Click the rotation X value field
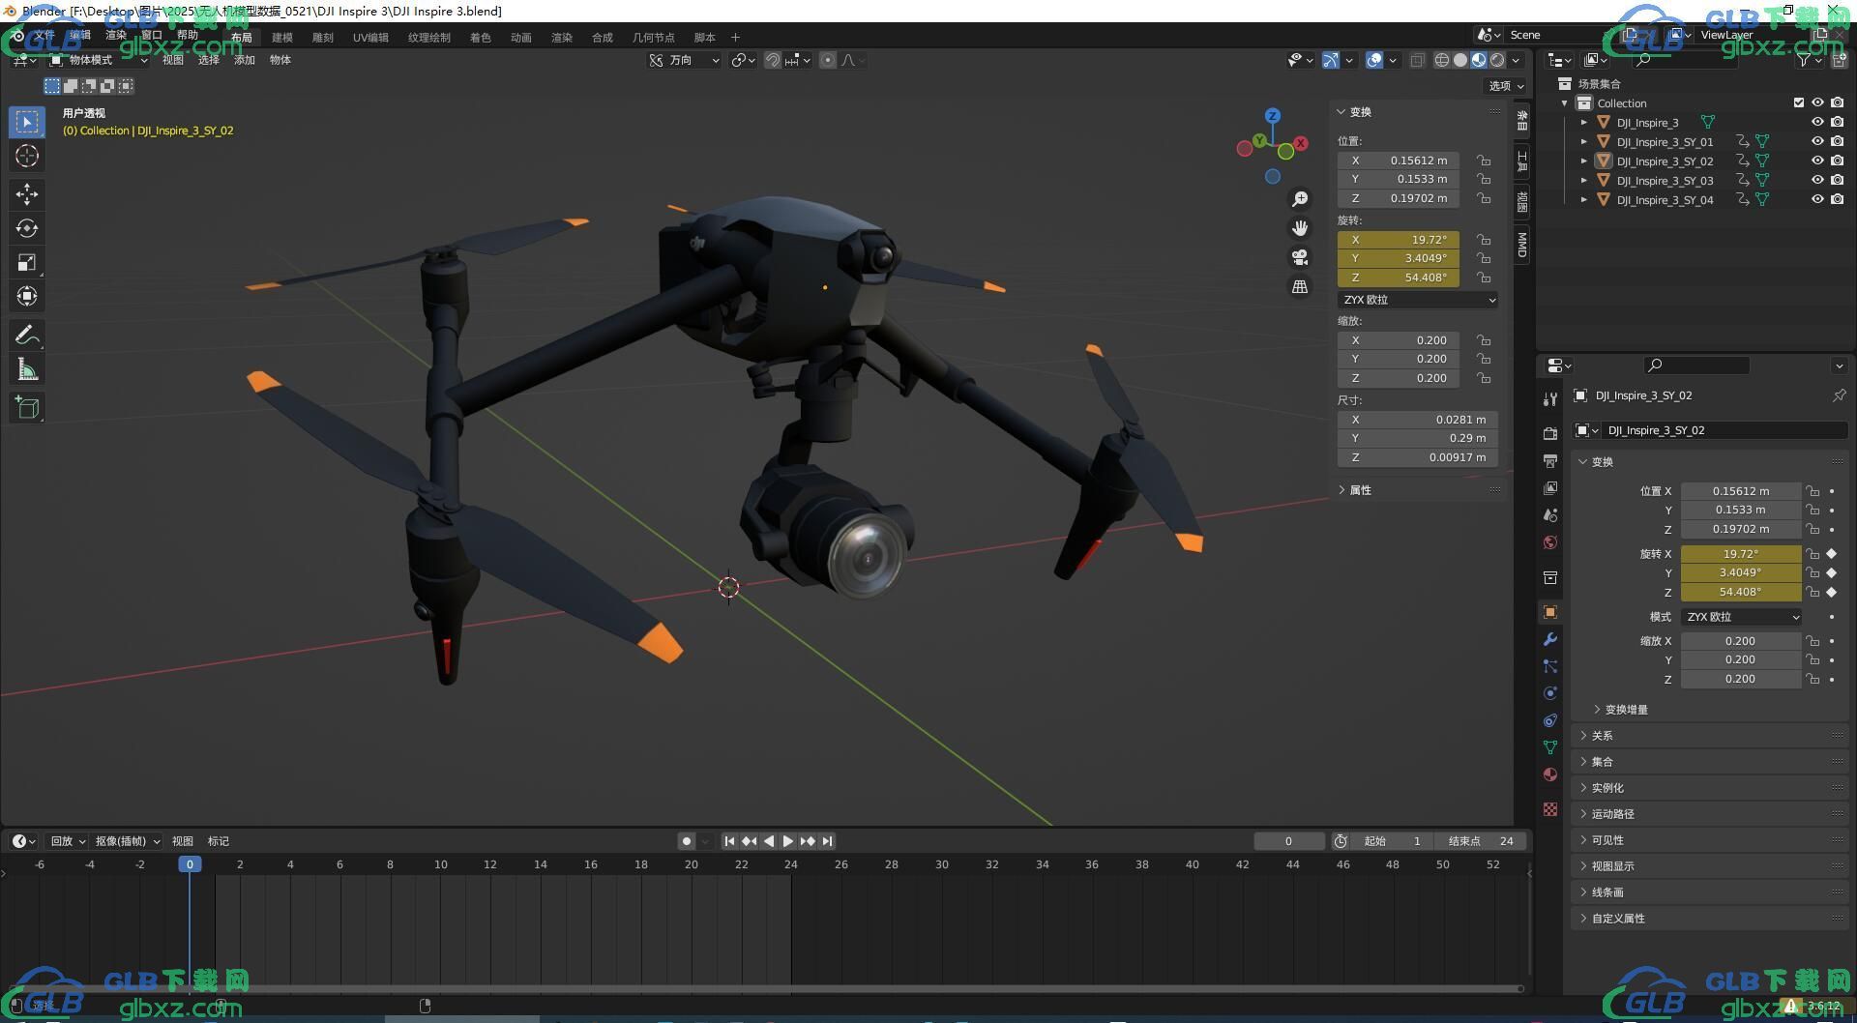1857x1023 pixels. coord(1399,240)
